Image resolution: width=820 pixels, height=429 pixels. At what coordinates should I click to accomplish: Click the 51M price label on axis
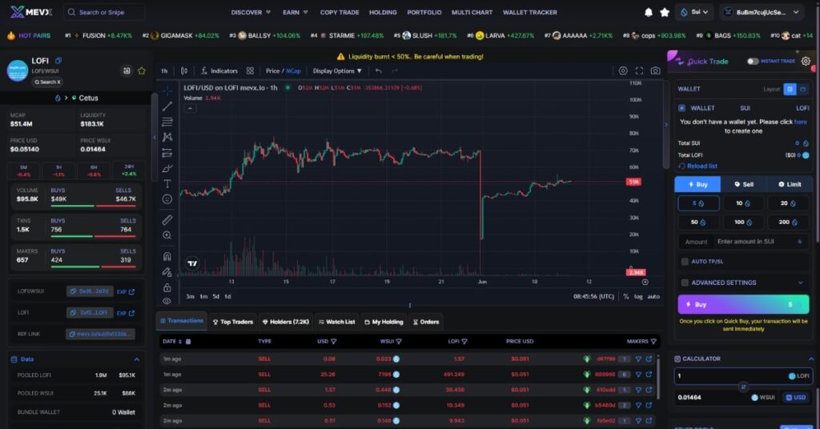(x=633, y=182)
